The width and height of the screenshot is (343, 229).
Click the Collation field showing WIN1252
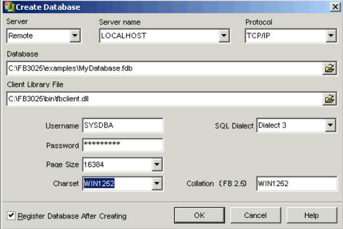(x=296, y=183)
